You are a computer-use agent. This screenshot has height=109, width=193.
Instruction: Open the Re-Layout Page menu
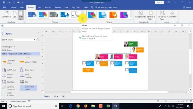(162, 15)
